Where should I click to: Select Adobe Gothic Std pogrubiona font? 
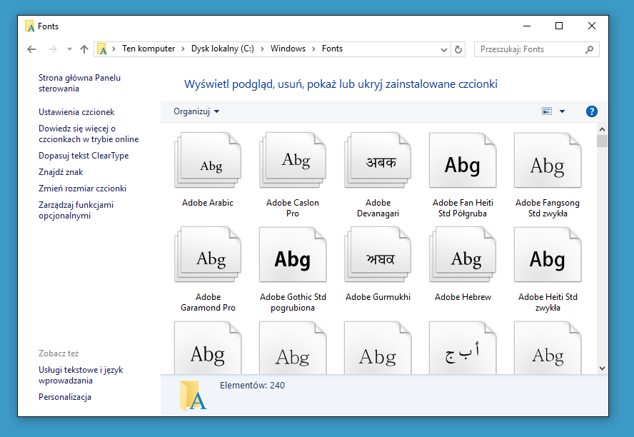pyautogui.click(x=293, y=269)
